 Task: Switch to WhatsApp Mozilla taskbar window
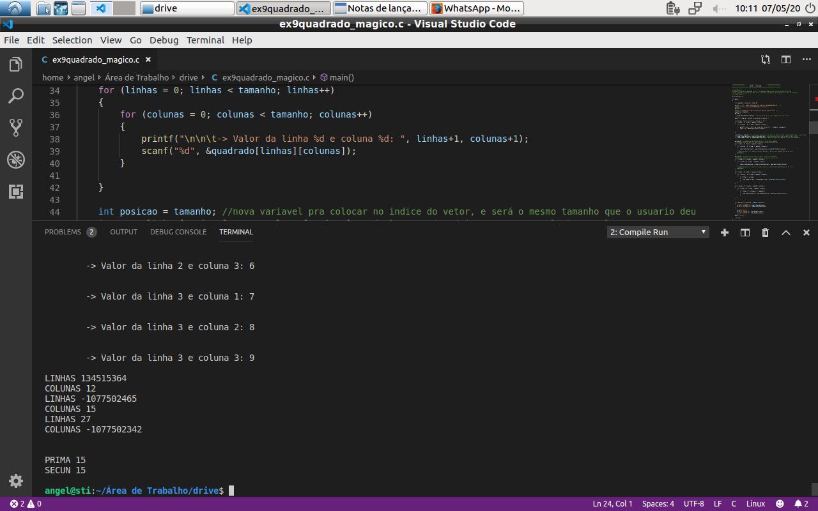(477, 8)
